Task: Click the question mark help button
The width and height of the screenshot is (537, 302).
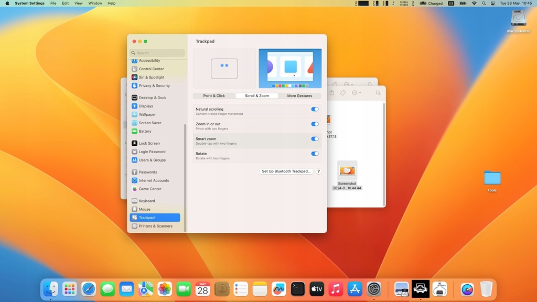Action: click(x=318, y=171)
